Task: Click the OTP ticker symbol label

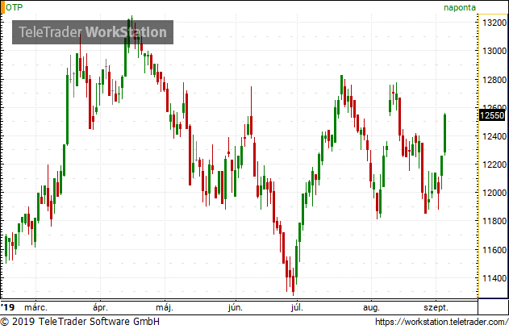Action: click(x=15, y=7)
